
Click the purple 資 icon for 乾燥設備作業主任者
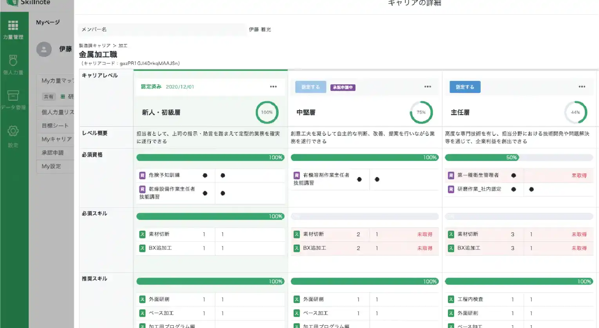click(143, 189)
